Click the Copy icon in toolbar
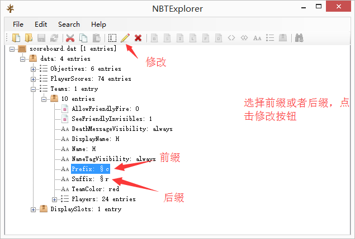The width and height of the screenshot is (355, 239). click(x=83, y=38)
